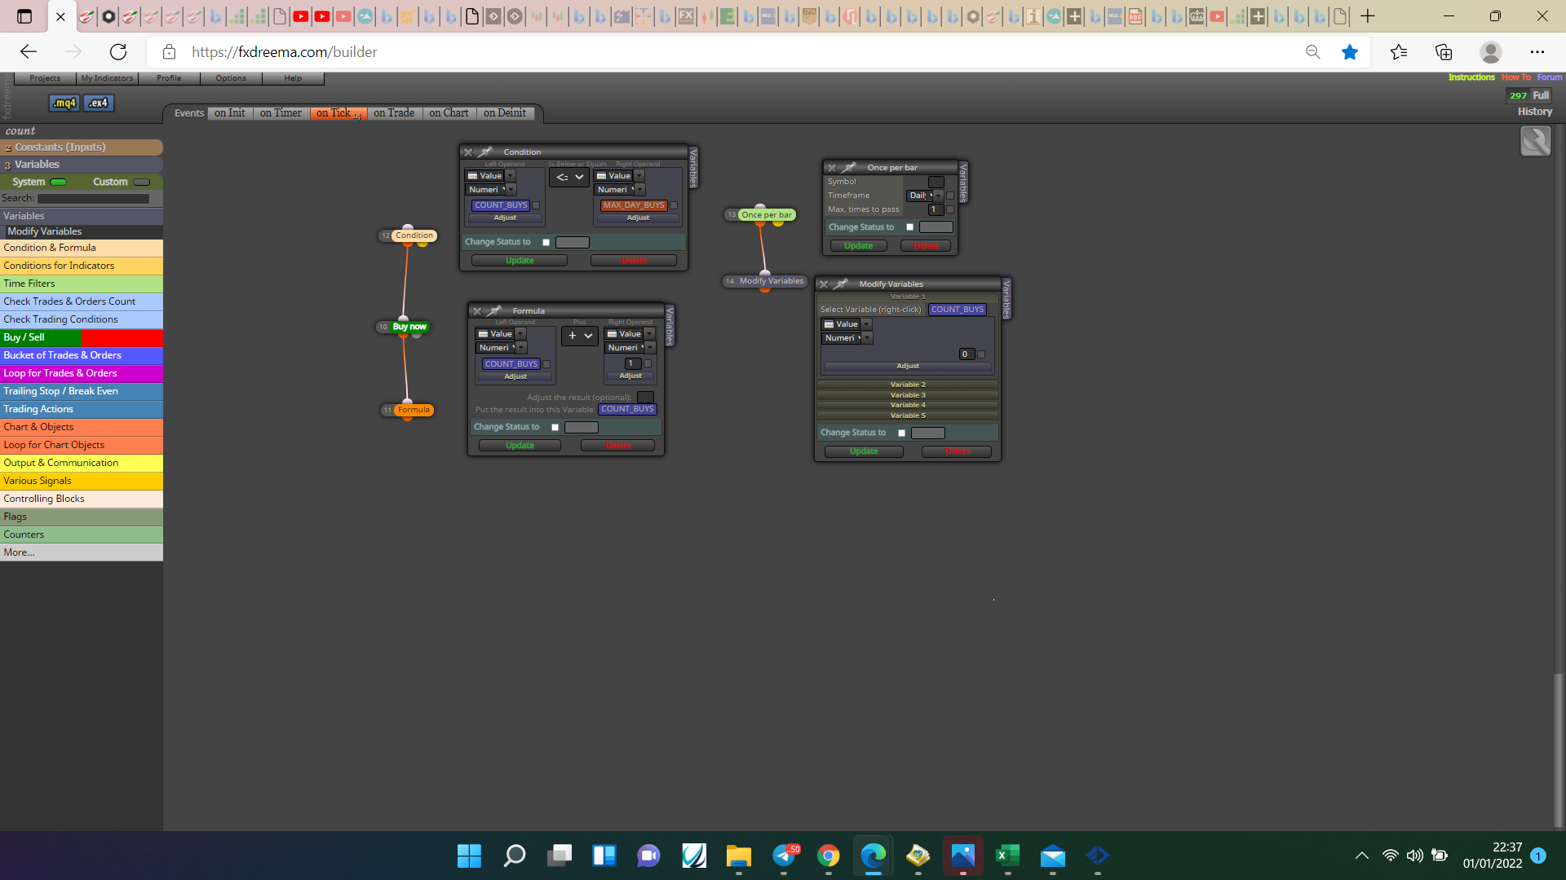Open the comparison operator dropdown in Condition
This screenshot has width=1566, height=880.
pyautogui.click(x=569, y=177)
